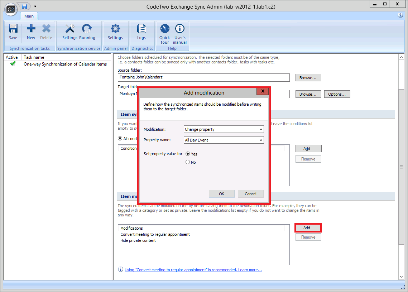Image resolution: width=408 pixels, height=292 pixels.
Task: Select the All conditions radio button
Action: tap(120, 138)
